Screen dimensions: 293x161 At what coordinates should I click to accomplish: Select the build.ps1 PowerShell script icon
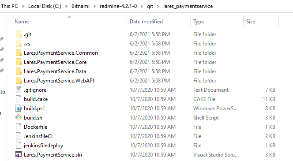pos(19,109)
